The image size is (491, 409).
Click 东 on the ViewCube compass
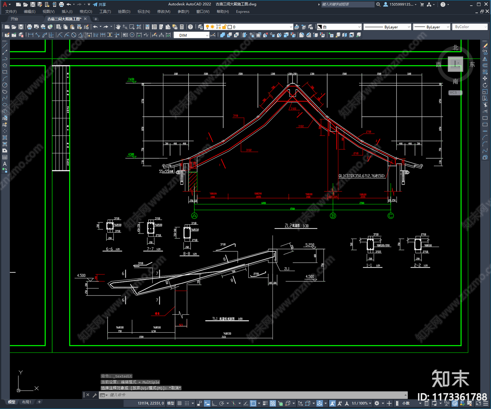coord(472,64)
